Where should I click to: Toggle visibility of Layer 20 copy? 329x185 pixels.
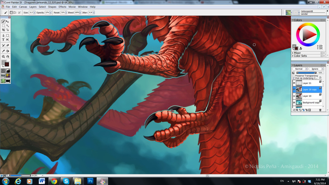pyautogui.click(x=294, y=89)
